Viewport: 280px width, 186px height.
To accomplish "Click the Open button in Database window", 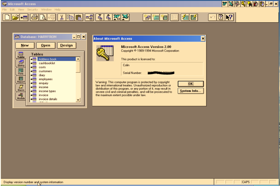I will click(x=46, y=45).
